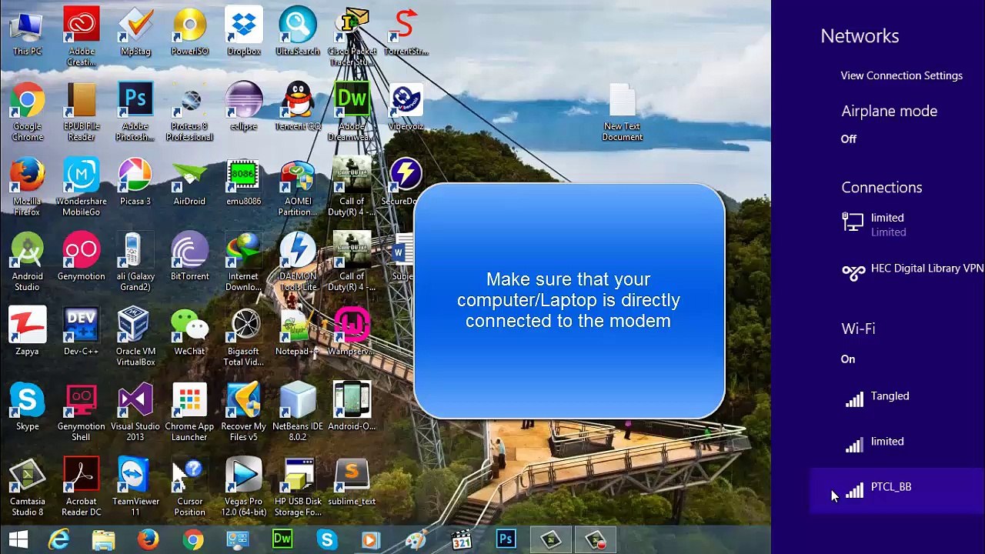Open File Explorer on the taskbar
Viewport: 985px width, 554px height.
(x=104, y=540)
